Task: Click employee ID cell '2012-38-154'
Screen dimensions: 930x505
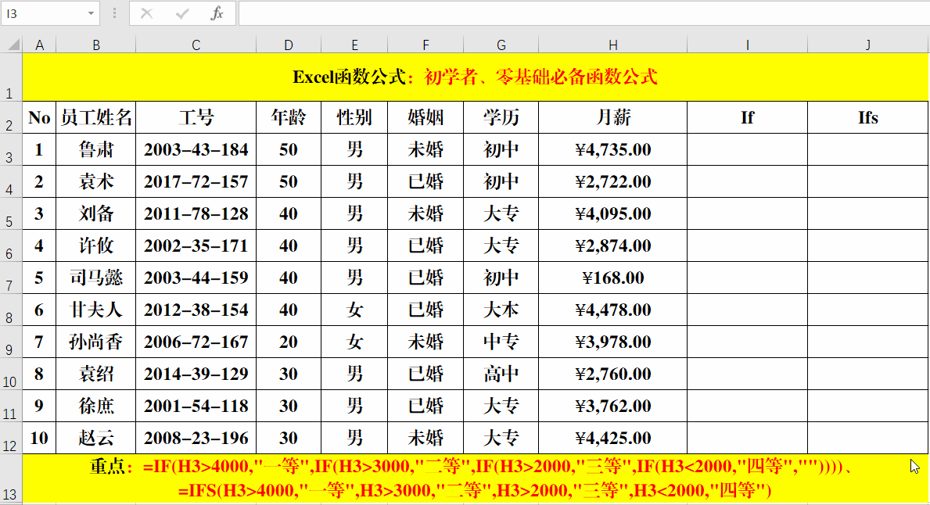Action: (196, 310)
